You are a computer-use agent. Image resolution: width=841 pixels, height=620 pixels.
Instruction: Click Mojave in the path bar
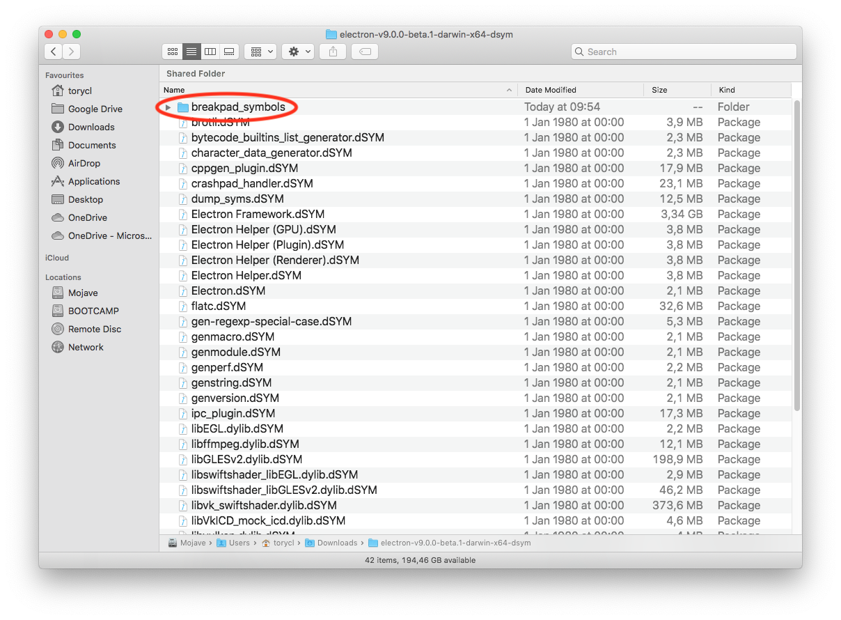[189, 543]
